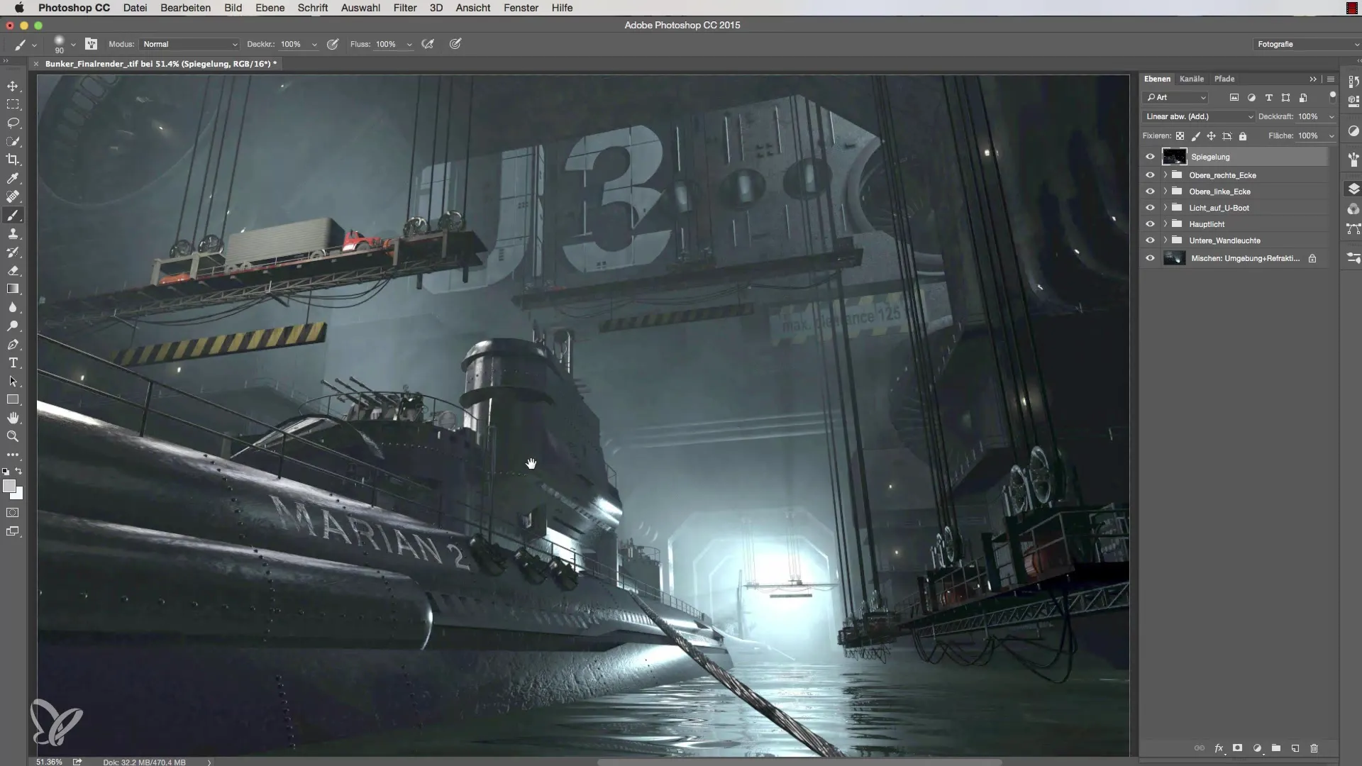
Task: Select the Lasso tool
Action: click(x=13, y=123)
